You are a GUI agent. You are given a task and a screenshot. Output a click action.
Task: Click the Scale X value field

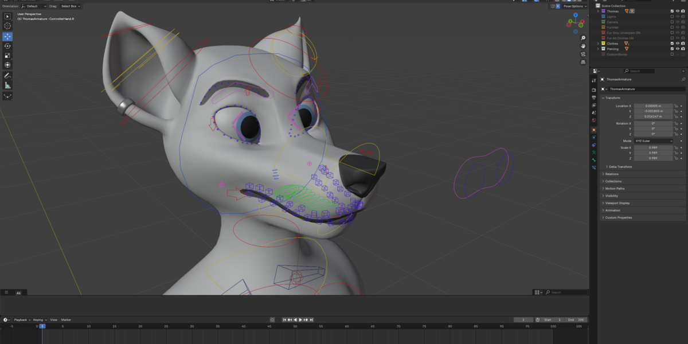tap(653, 147)
